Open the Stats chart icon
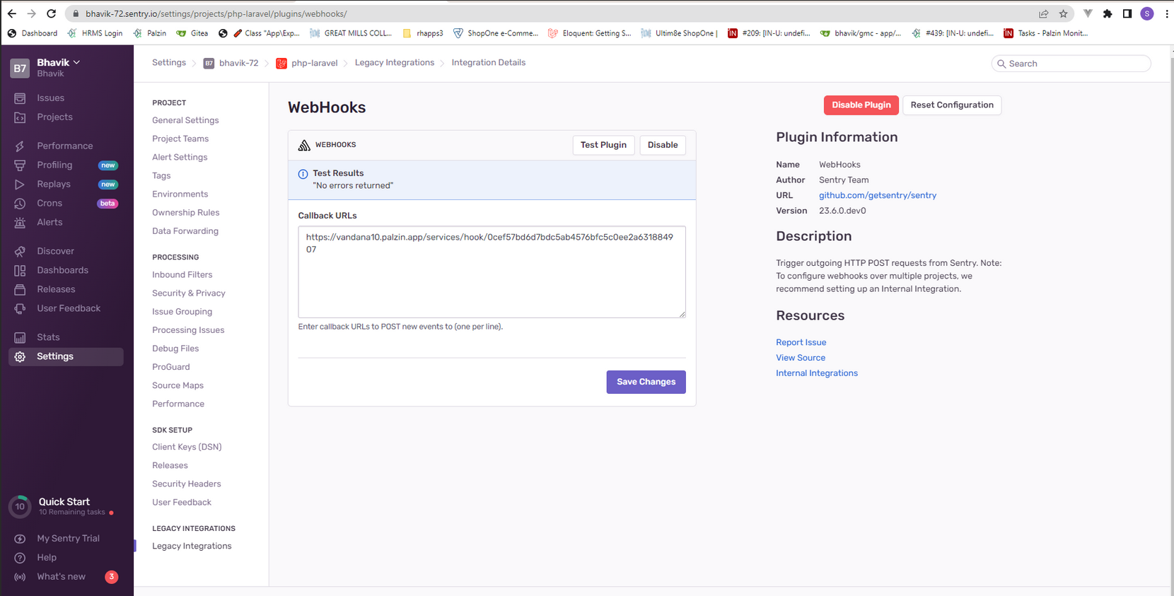1174x596 pixels. coord(20,338)
